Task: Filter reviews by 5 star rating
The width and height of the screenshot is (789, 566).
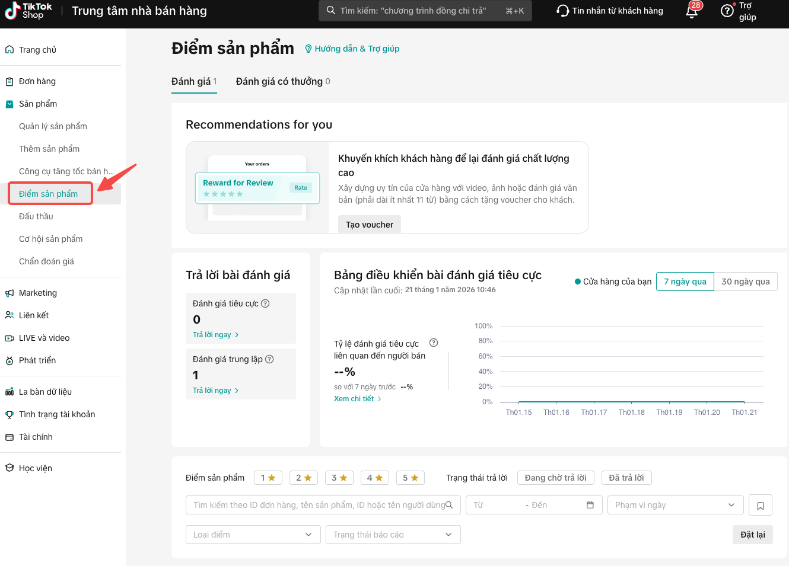Action: [410, 478]
